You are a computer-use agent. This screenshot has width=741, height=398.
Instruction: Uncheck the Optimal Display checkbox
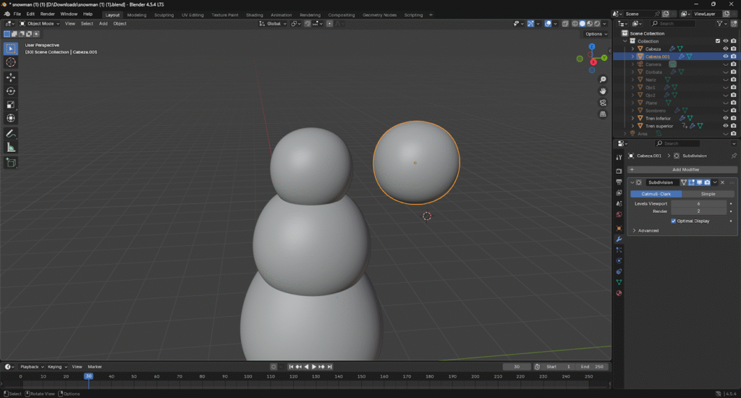click(674, 221)
